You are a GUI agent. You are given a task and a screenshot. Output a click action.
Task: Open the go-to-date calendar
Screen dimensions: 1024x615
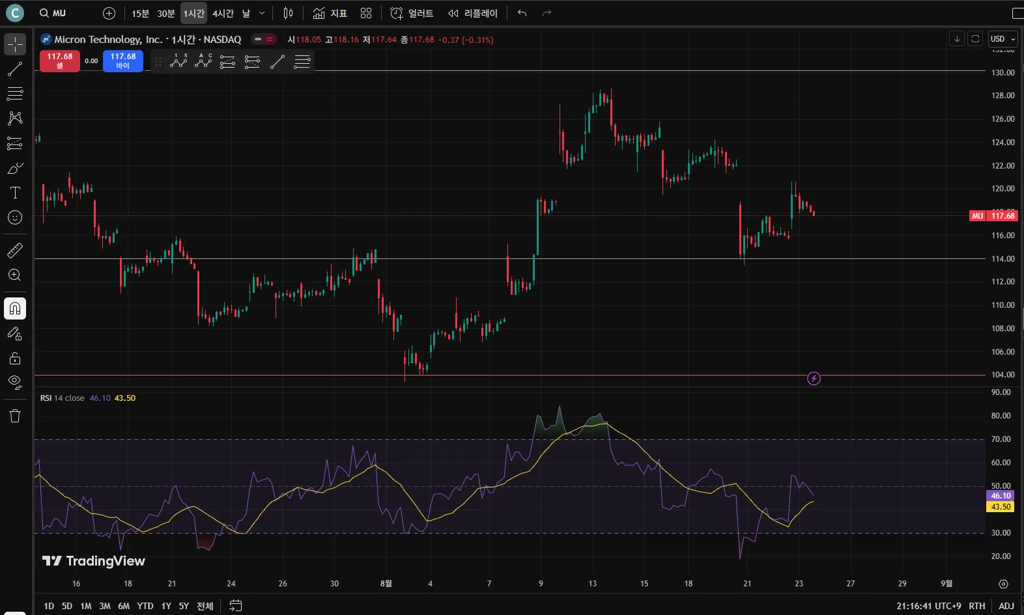point(236,606)
